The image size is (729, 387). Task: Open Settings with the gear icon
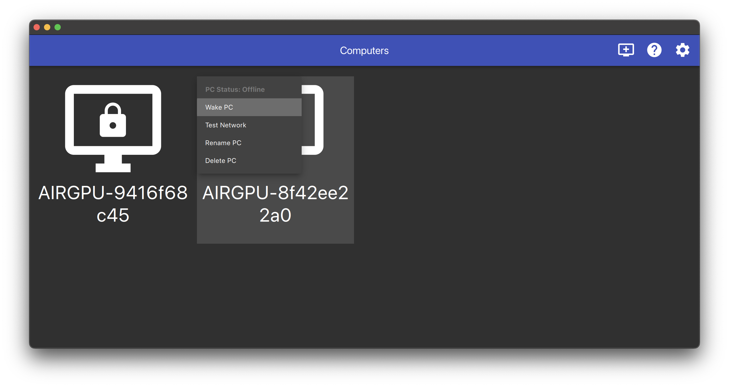682,50
